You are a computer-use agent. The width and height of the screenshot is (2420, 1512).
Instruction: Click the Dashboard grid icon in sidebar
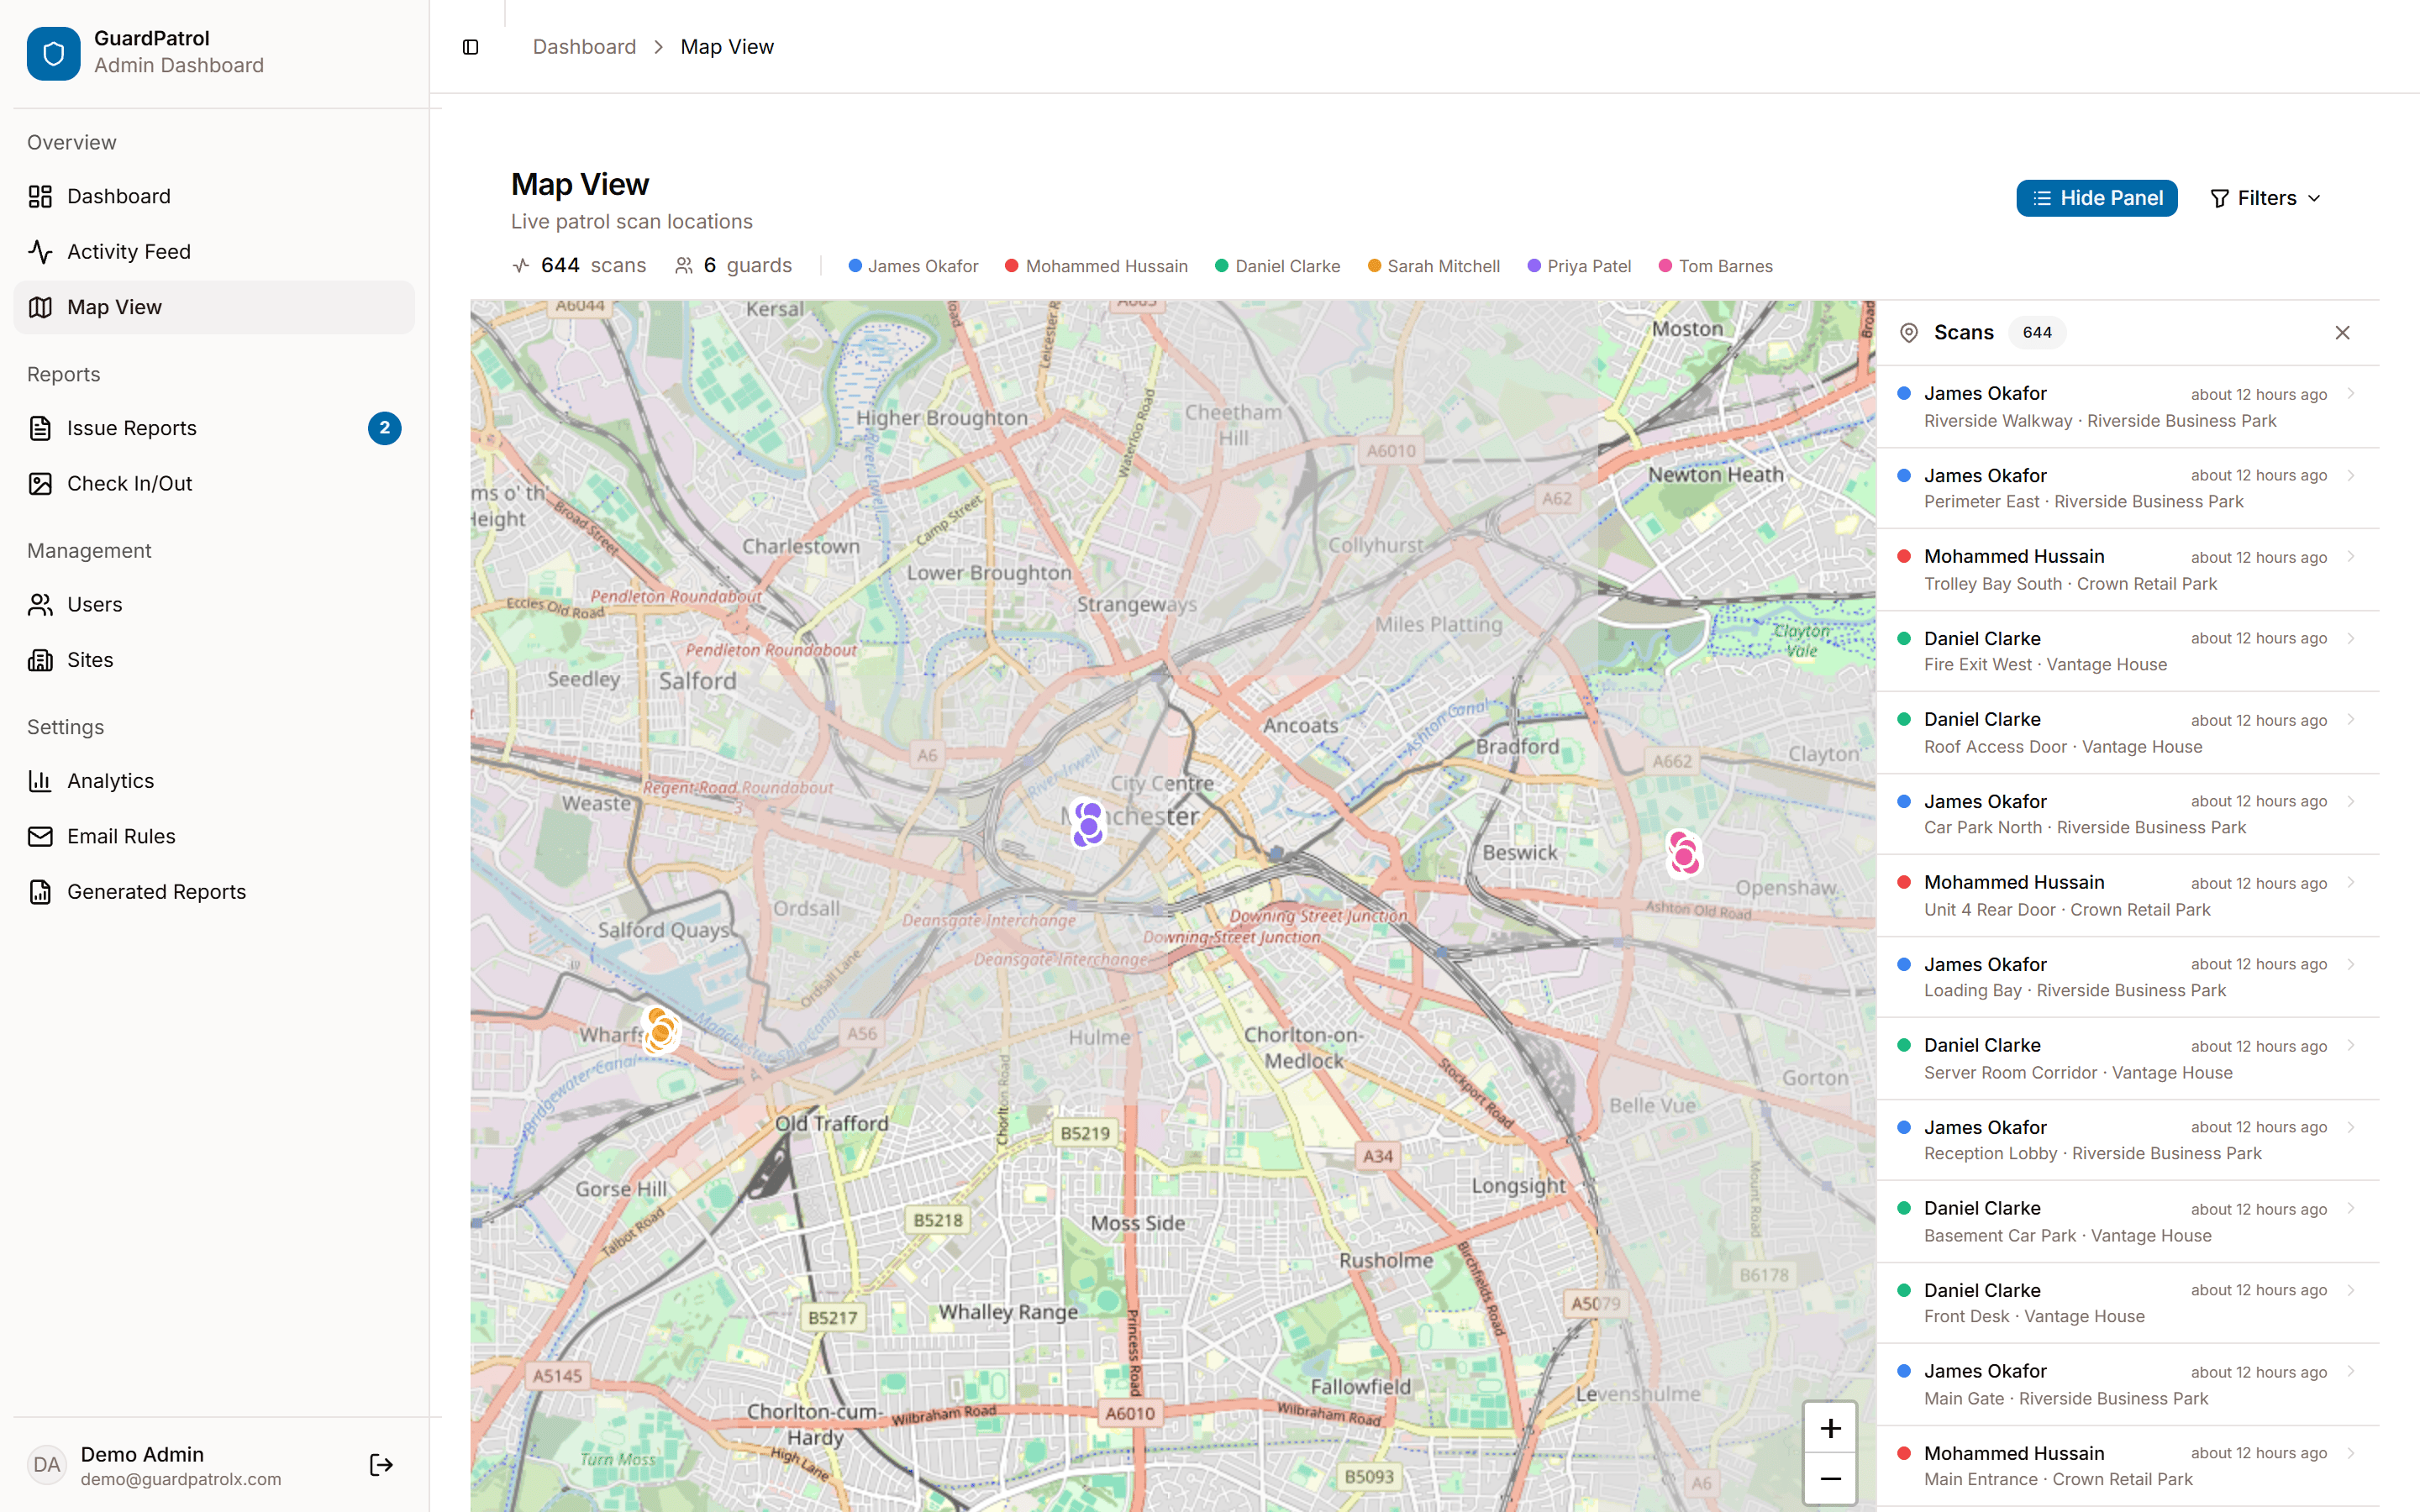40,196
